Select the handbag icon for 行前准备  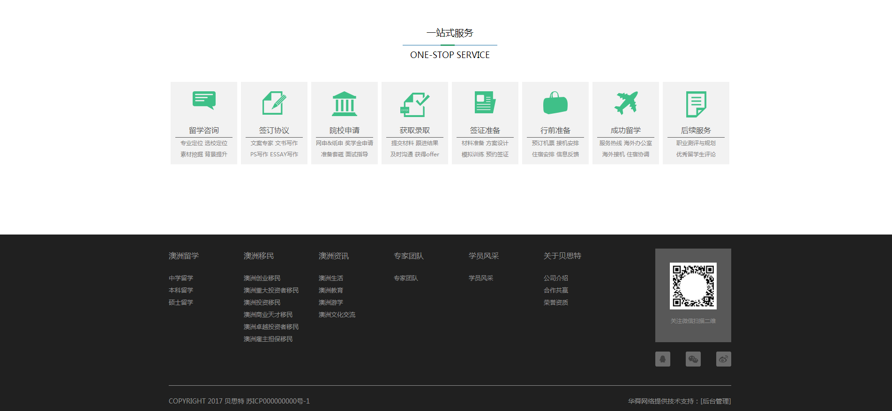(555, 103)
